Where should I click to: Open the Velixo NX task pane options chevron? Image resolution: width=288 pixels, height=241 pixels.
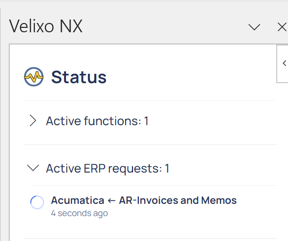pyautogui.click(x=254, y=27)
